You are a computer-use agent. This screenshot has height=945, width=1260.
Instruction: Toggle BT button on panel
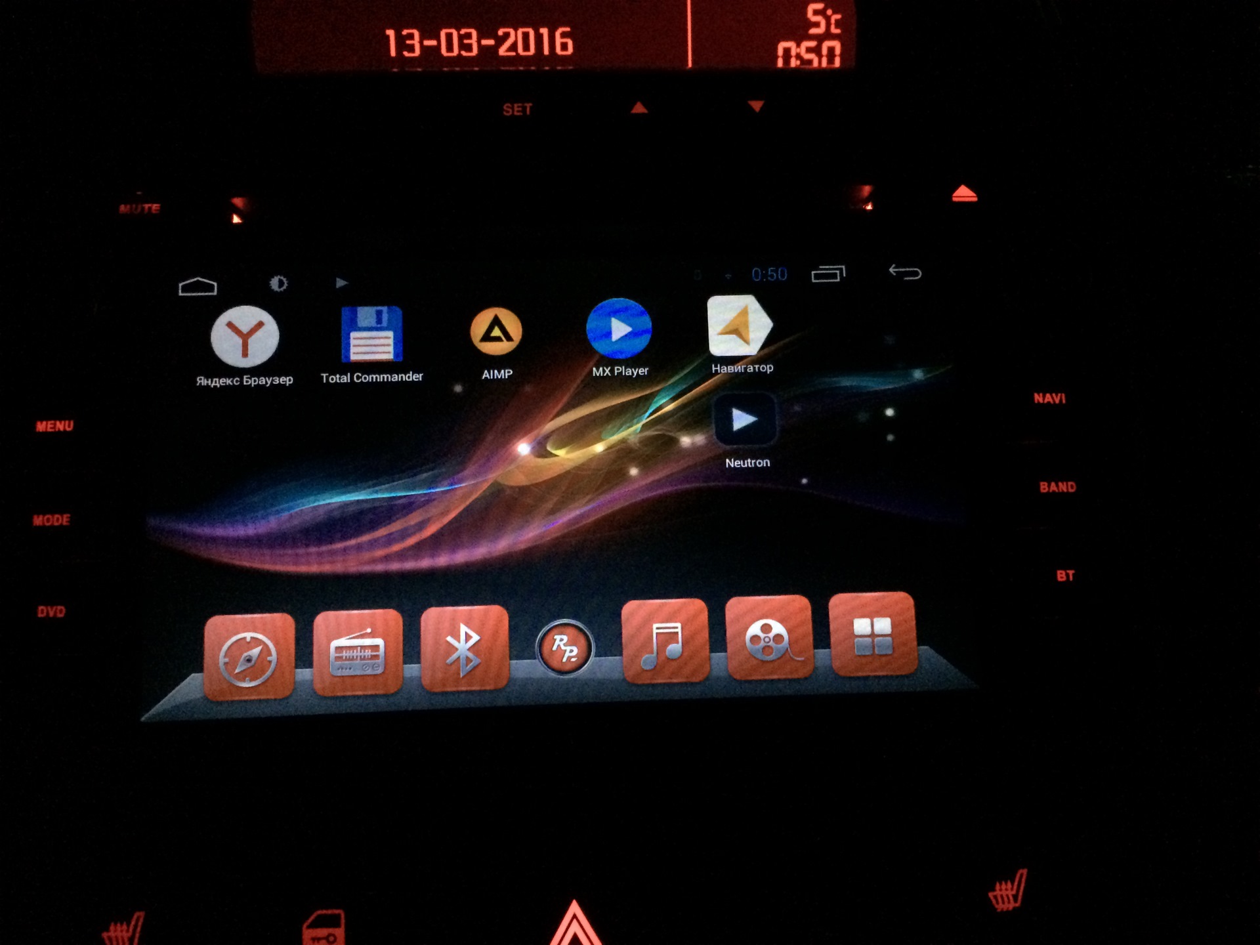[x=1066, y=574]
